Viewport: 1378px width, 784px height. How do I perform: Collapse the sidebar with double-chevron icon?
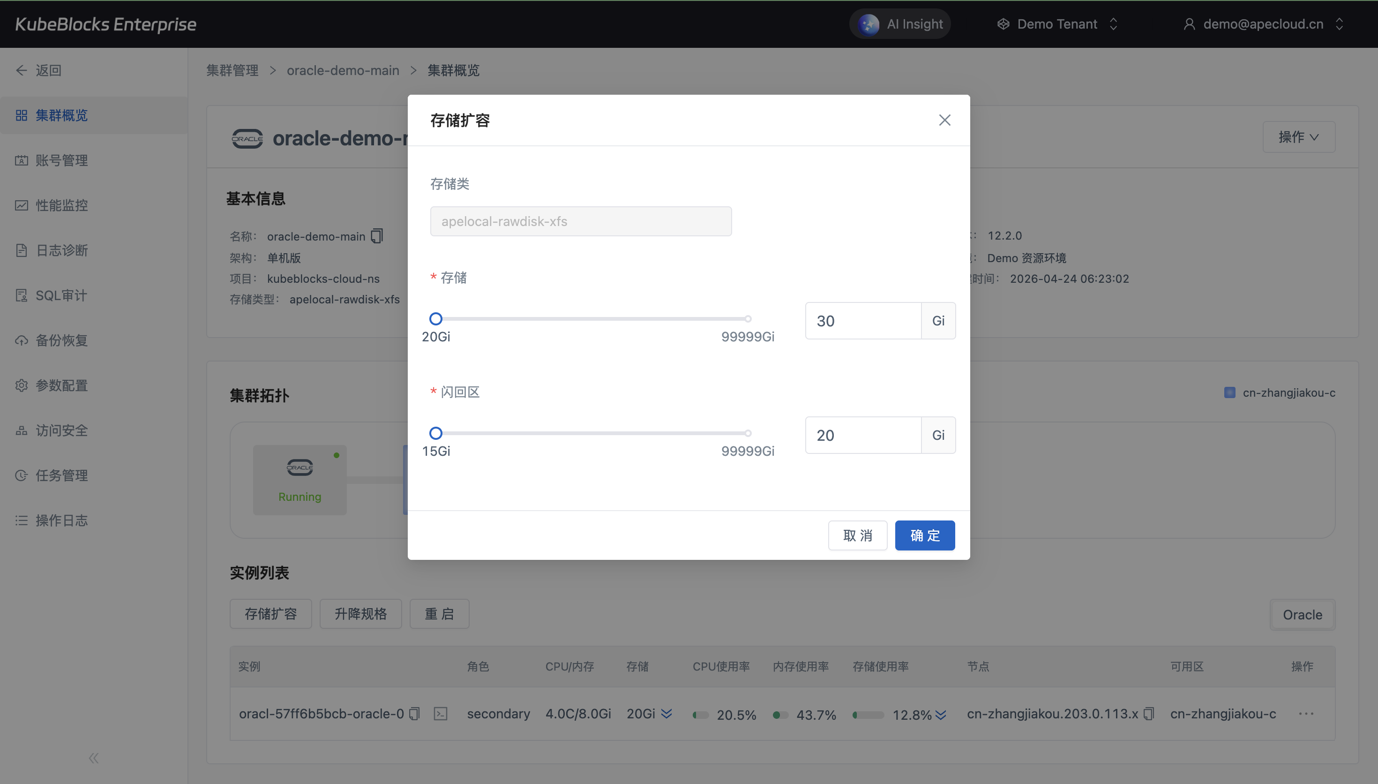pos(94,758)
